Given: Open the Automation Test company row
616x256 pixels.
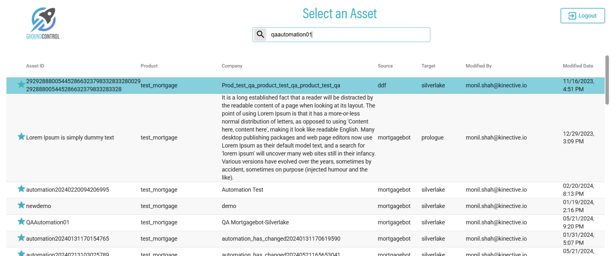Looking at the screenshot, I should 242,190.
